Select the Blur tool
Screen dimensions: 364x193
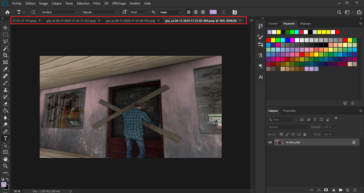tap(5, 118)
